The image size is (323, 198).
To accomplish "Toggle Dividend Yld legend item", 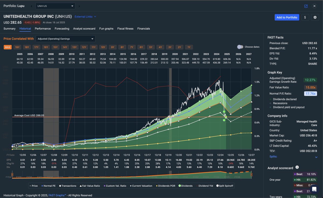I will (x=204, y=186).
